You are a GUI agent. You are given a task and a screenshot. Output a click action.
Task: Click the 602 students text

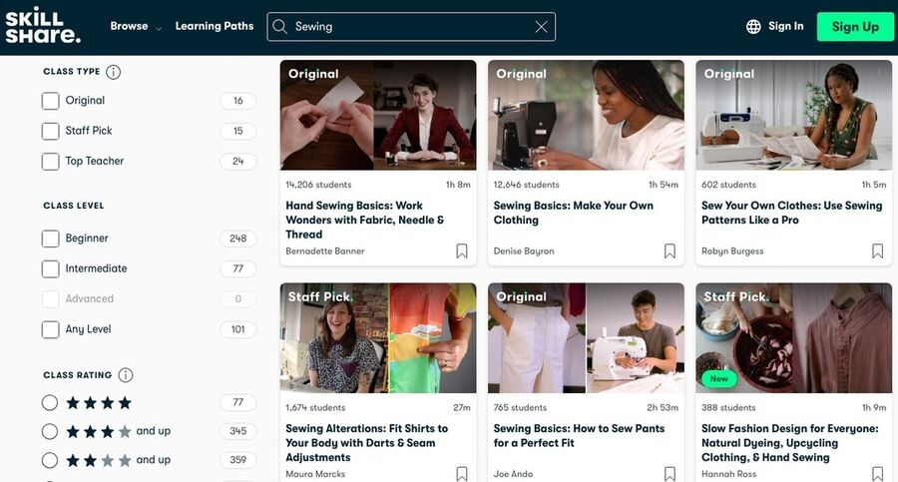[x=728, y=185]
